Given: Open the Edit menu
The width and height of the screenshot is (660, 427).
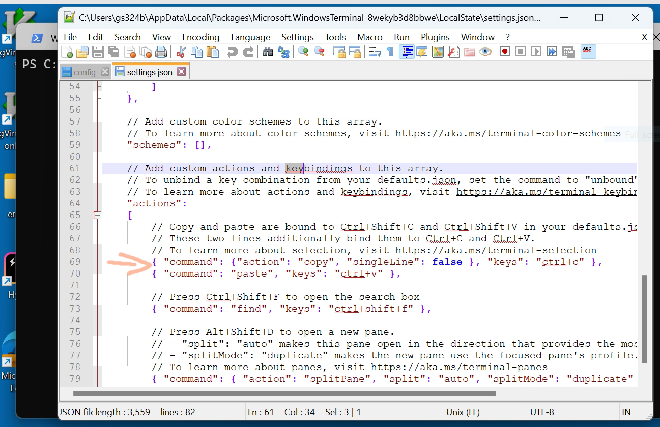Looking at the screenshot, I should [96, 37].
